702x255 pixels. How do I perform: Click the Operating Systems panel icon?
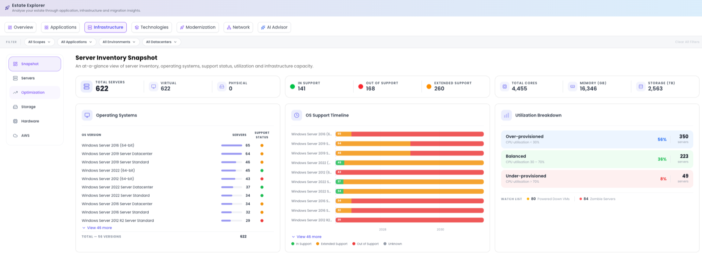[x=87, y=115]
